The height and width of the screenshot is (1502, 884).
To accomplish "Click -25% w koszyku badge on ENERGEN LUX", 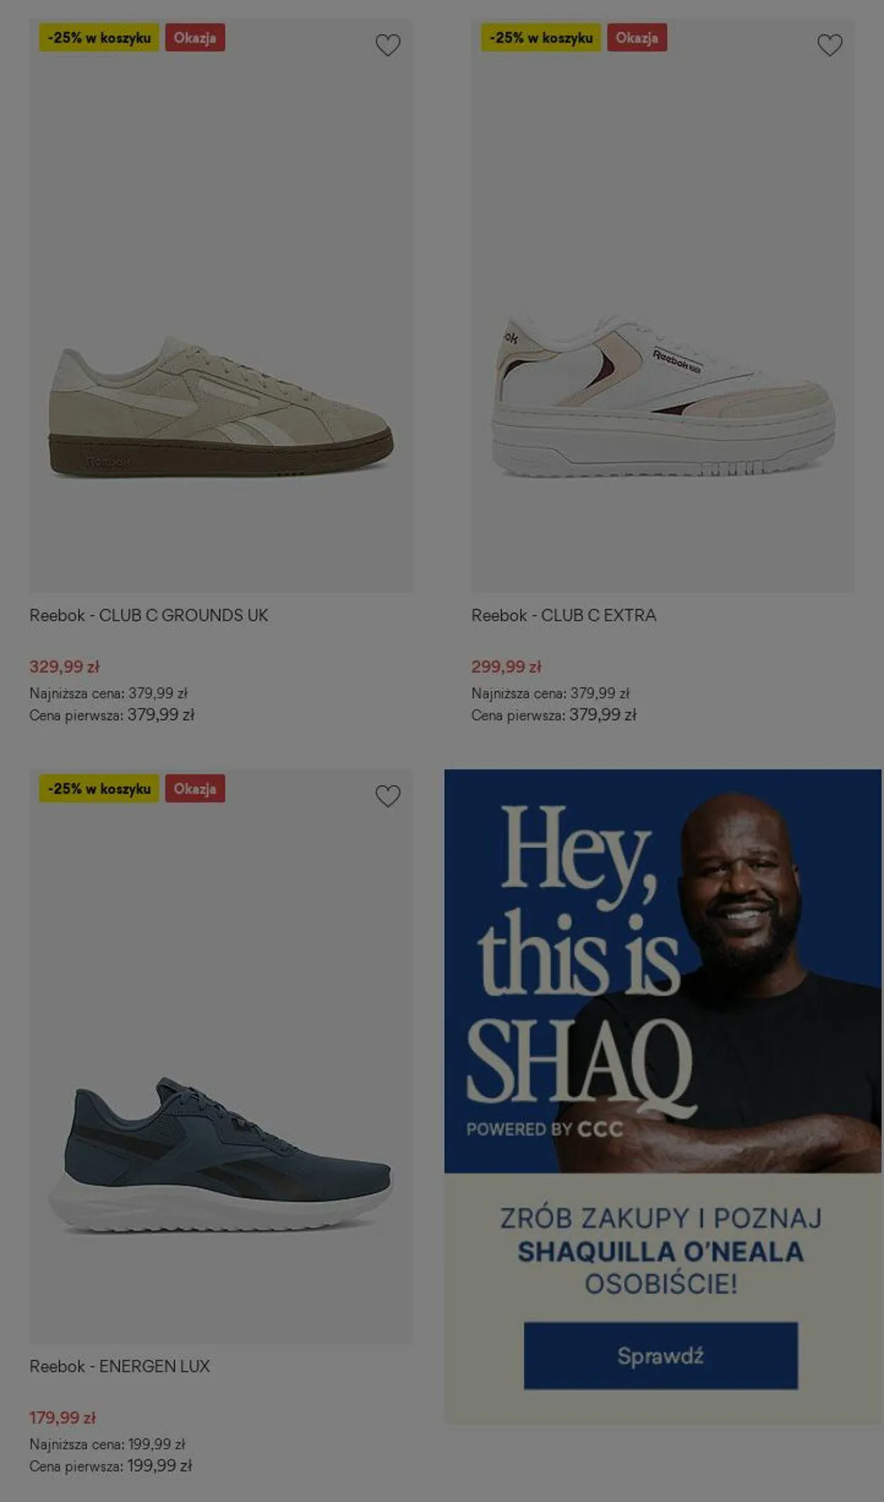I will click(x=99, y=788).
